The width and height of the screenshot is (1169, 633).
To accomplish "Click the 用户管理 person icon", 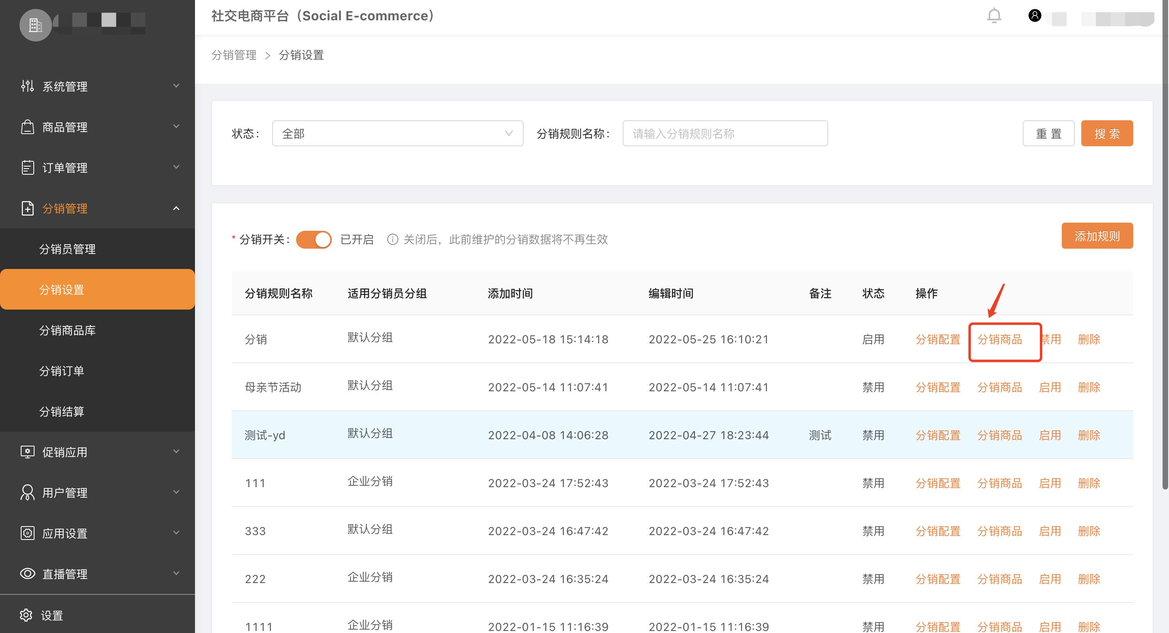I will coord(27,492).
